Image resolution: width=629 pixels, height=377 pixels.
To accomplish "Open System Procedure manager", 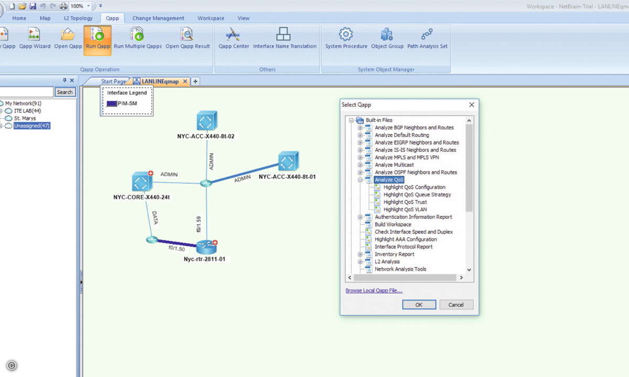I will pyautogui.click(x=346, y=39).
